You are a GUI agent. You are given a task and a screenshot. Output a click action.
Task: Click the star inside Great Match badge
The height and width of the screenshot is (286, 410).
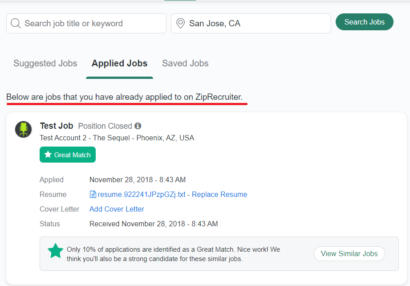[x=48, y=155]
